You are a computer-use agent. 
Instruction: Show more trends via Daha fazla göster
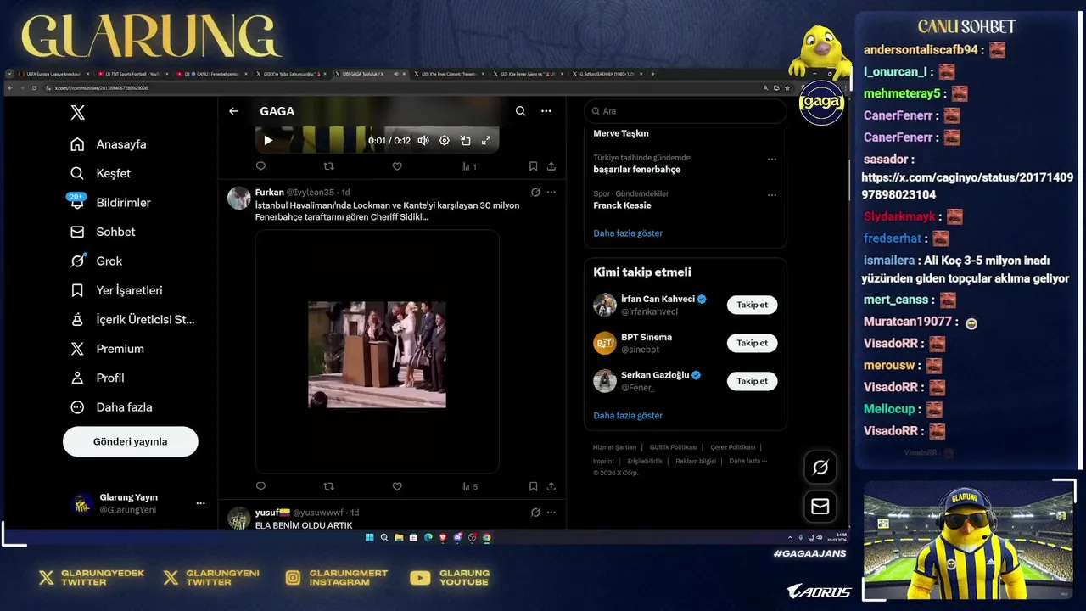click(x=628, y=233)
